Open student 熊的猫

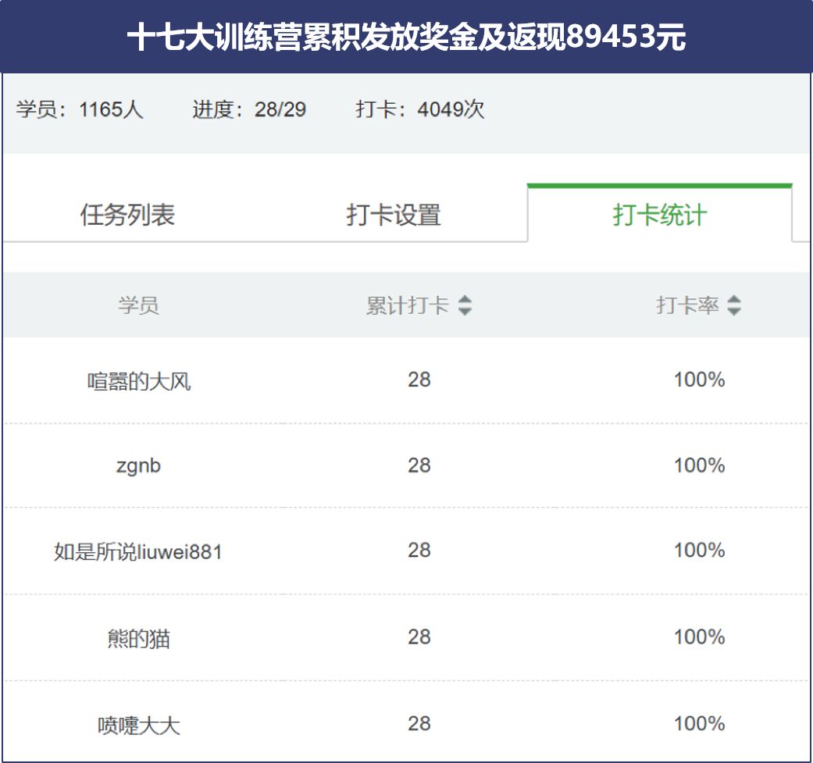pyautogui.click(x=138, y=638)
